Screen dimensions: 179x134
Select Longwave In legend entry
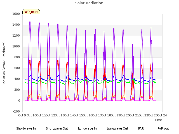[84, 128]
